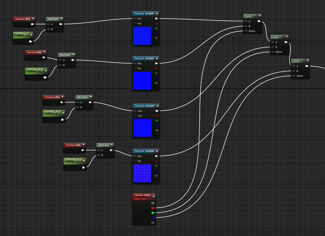The image size is (325, 236).
Task: Click the Vertex Color green channel output pin
Action: click(x=153, y=213)
